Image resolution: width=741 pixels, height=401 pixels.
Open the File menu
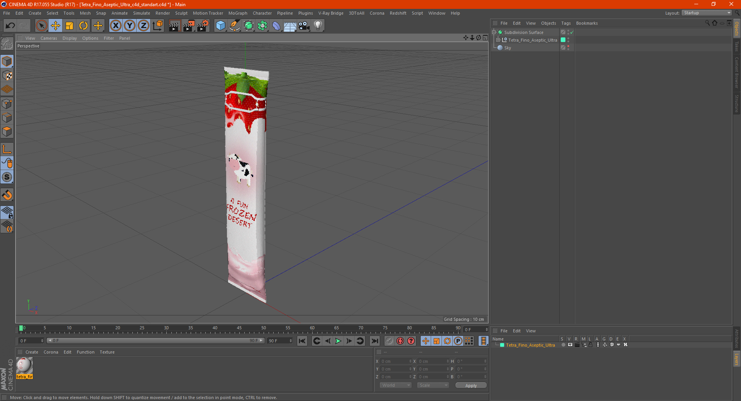coord(7,13)
